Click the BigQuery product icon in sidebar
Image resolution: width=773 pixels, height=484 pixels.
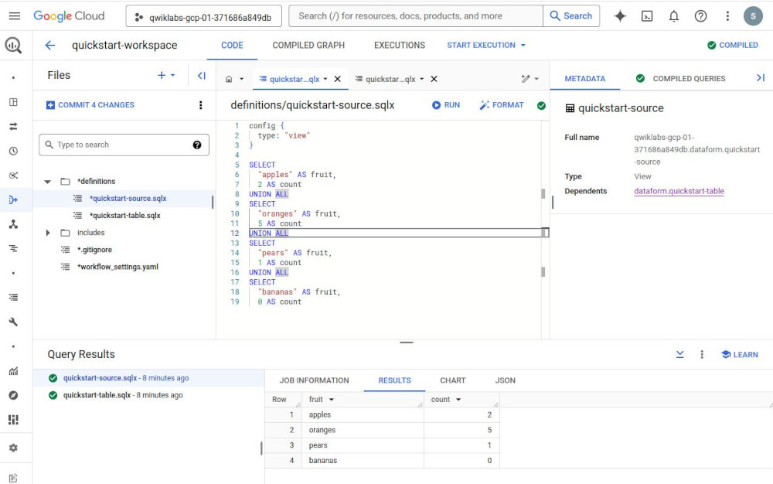click(x=13, y=46)
